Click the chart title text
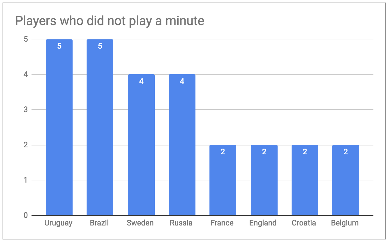The image size is (389, 242). [x=110, y=21]
